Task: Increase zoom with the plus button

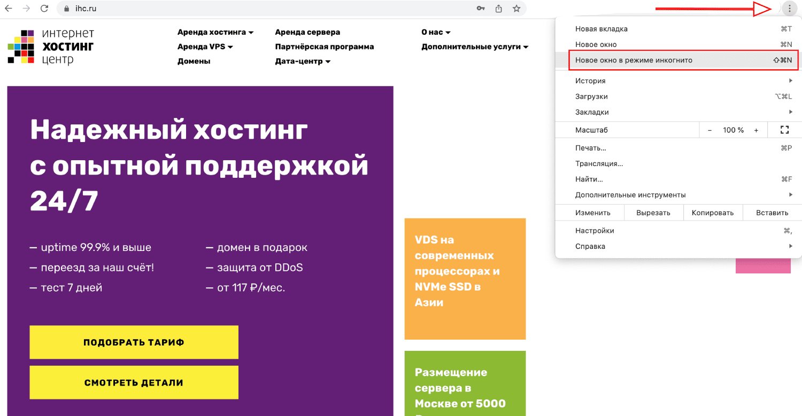Action: click(x=756, y=130)
